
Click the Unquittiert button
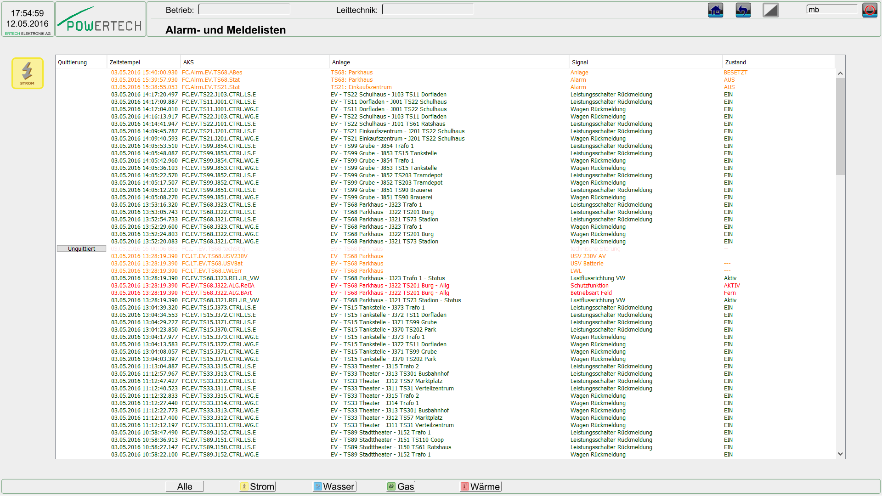(81, 249)
